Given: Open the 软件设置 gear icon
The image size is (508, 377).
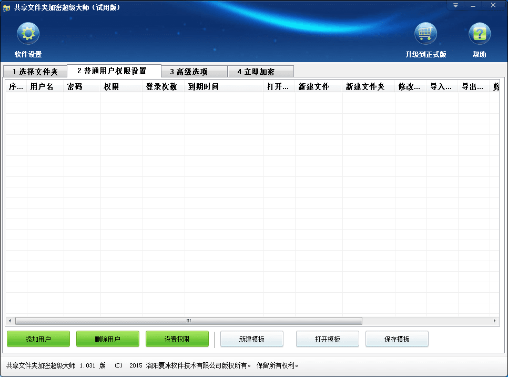Looking at the screenshot, I should click(x=28, y=33).
